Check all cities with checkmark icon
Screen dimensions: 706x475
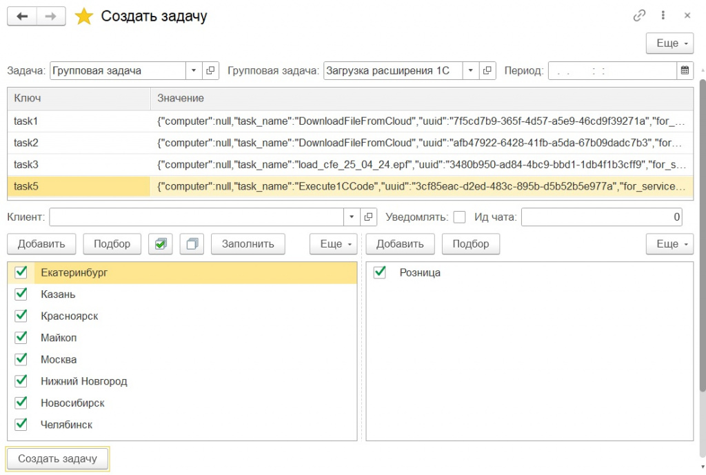(x=161, y=243)
